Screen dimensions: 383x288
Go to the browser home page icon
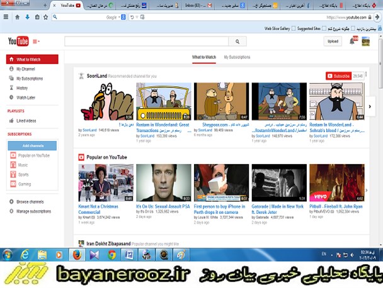[18, 17]
